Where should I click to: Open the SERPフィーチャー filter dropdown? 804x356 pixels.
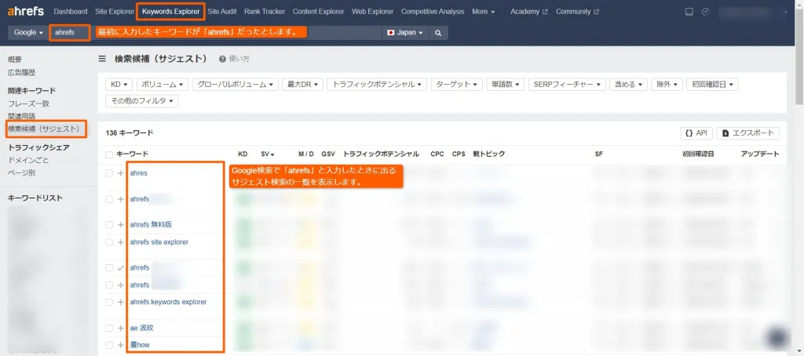click(x=567, y=85)
